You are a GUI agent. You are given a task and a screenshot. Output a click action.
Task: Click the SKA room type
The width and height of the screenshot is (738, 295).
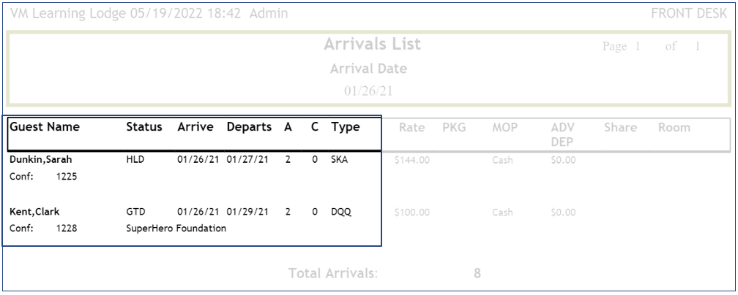coord(340,160)
